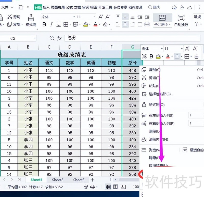This screenshot has width=204, height=197.
Task: Apply bold with the ribbon B icon
Action: pyautogui.click(x=44, y=25)
